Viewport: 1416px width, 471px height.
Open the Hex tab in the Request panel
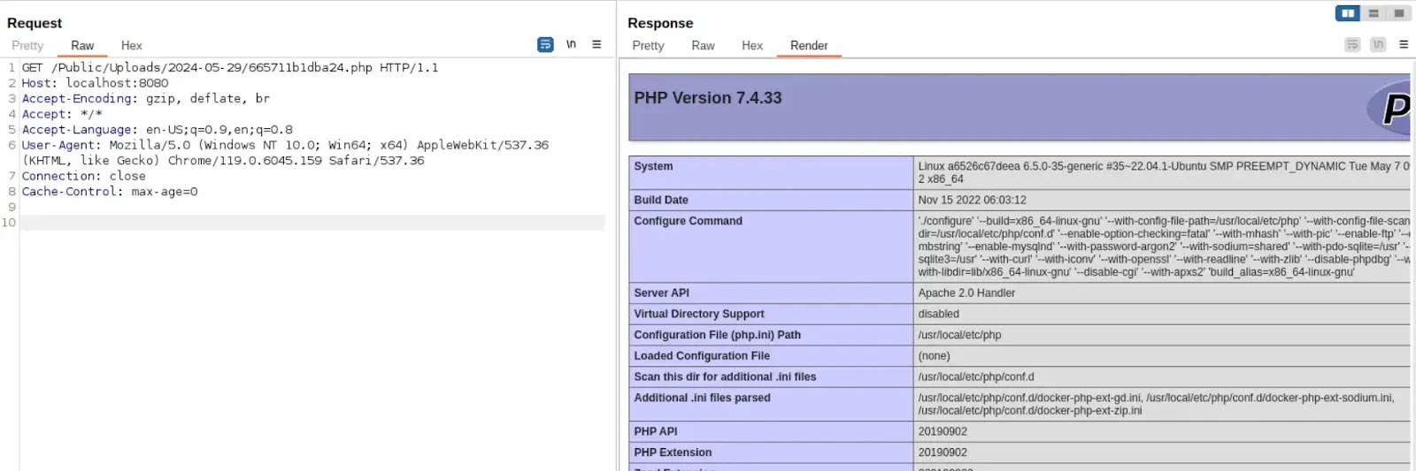coord(131,45)
